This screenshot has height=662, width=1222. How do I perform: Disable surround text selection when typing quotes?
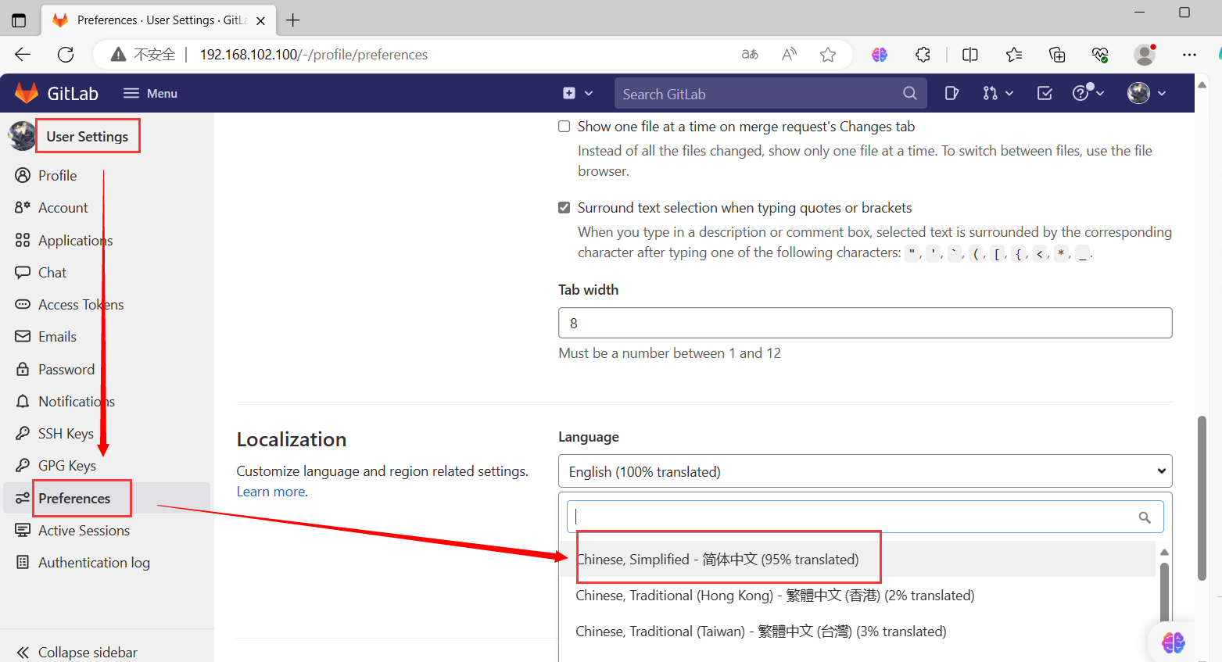[x=564, y=207]
